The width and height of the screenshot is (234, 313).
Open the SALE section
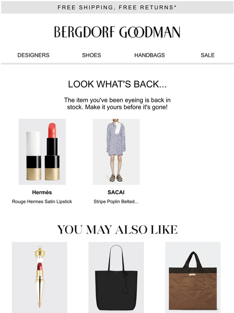(207, 55)
